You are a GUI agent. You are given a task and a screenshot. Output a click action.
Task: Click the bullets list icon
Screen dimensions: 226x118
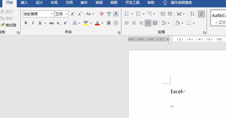coord(127,14)
